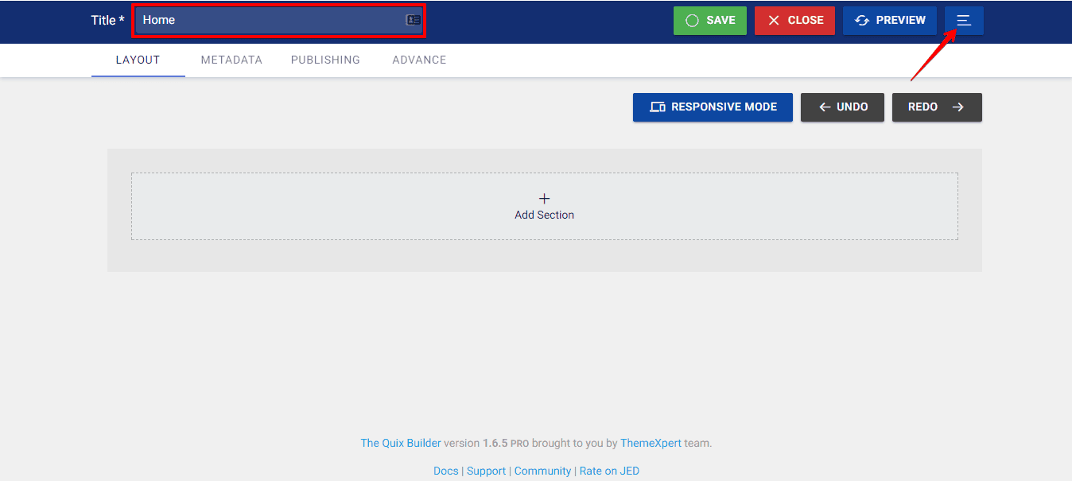Enable Responsive Mode

click(x=713, y=107)
